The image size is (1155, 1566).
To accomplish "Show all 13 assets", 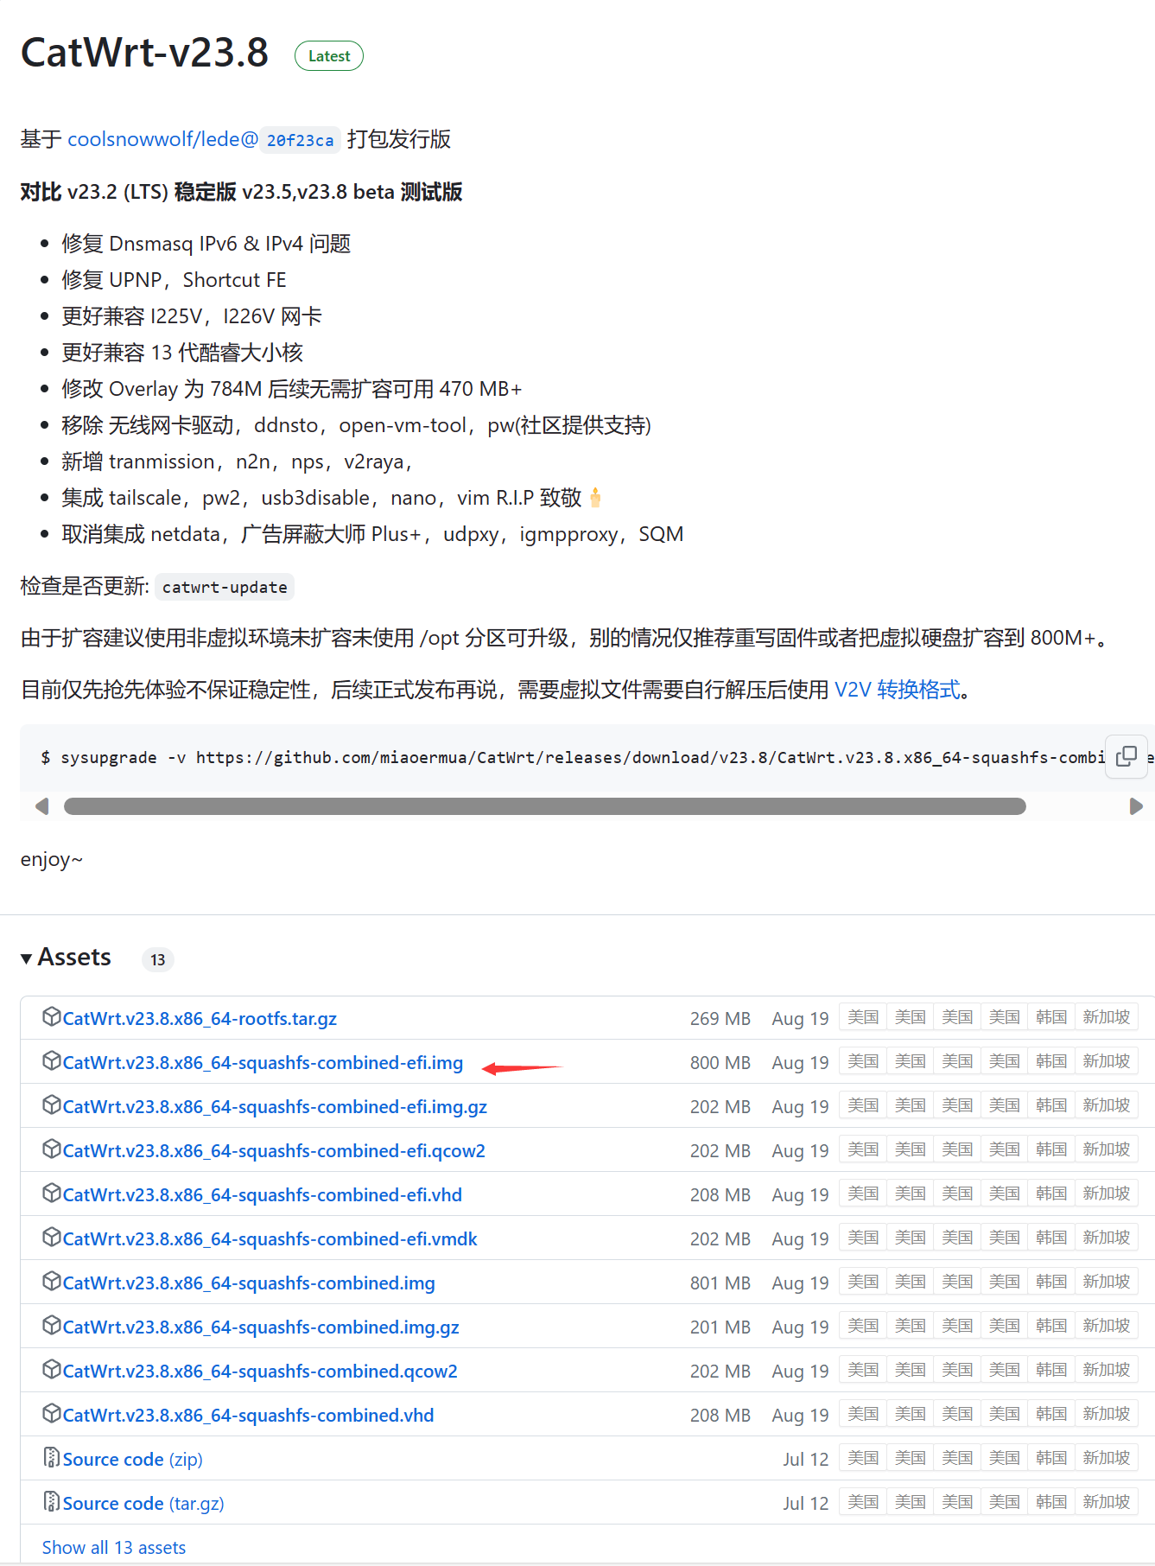I will 114,1547.
